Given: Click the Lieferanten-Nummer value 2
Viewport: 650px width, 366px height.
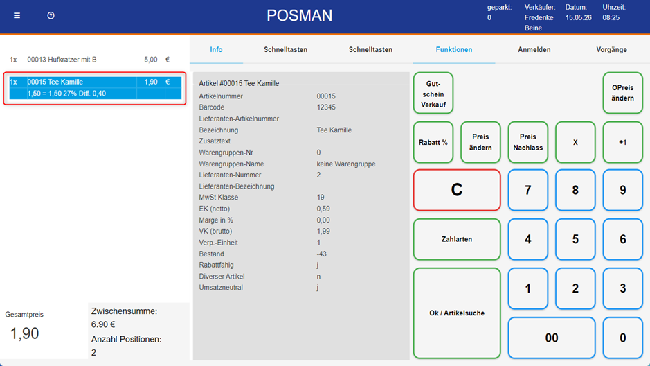Looking at the screenshot, I should click(x=318, y=175).
